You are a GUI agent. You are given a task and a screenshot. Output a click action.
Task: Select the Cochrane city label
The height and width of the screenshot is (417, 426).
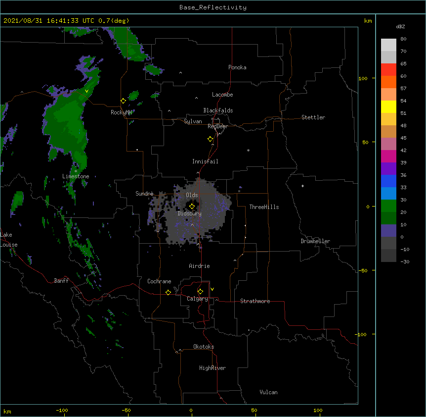[159, 281]
